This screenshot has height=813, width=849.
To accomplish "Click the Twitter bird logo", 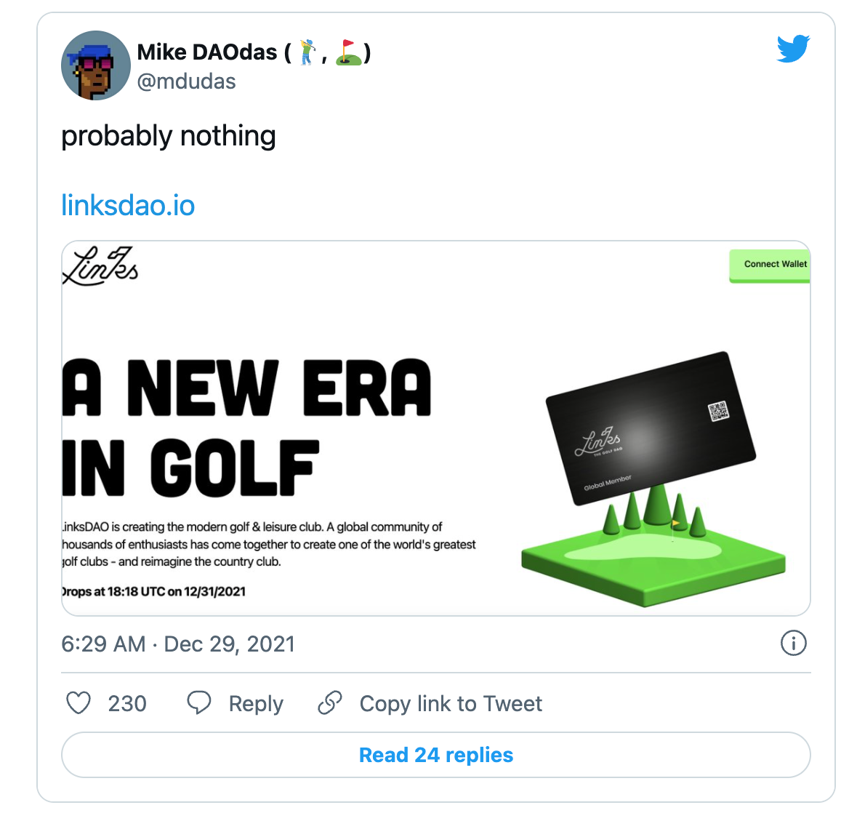I will tap(793, 49).
